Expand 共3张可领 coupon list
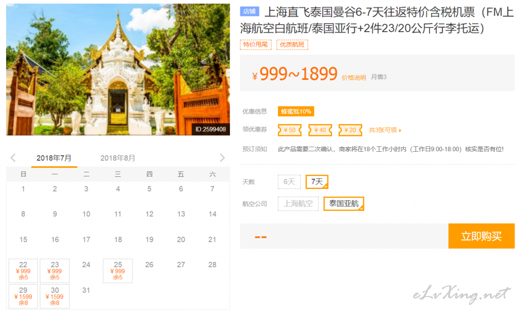The width and height of the screenshot is (516, 311). pyautogui.click(x=385, y=130)
